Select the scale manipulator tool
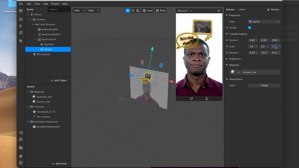 138,10
